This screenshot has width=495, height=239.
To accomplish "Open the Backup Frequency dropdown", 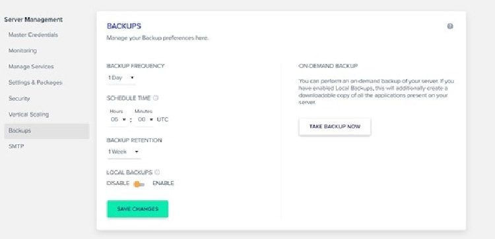I will point(121,78).
